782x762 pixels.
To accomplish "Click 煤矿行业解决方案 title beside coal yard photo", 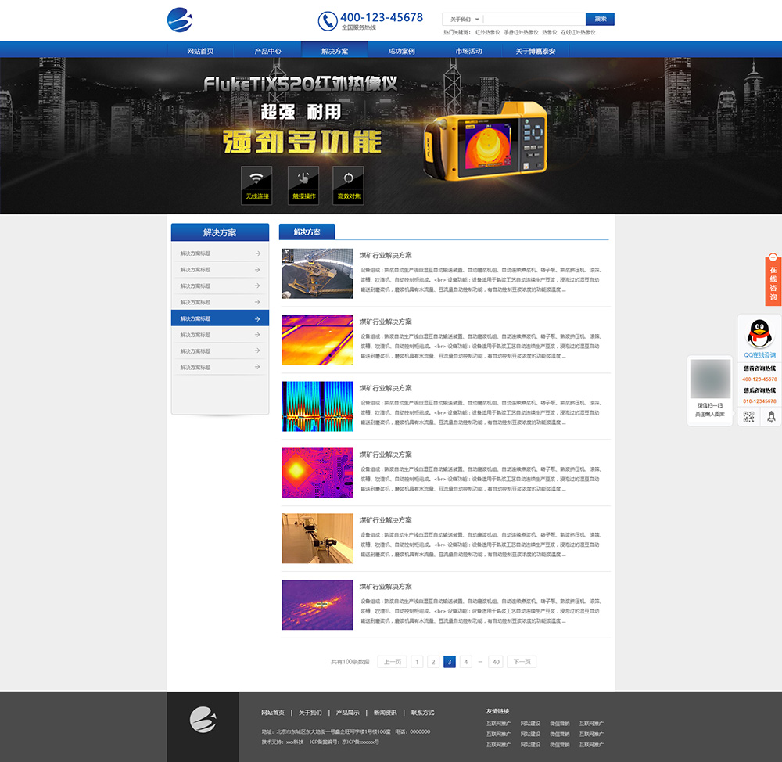I will 386,255.
